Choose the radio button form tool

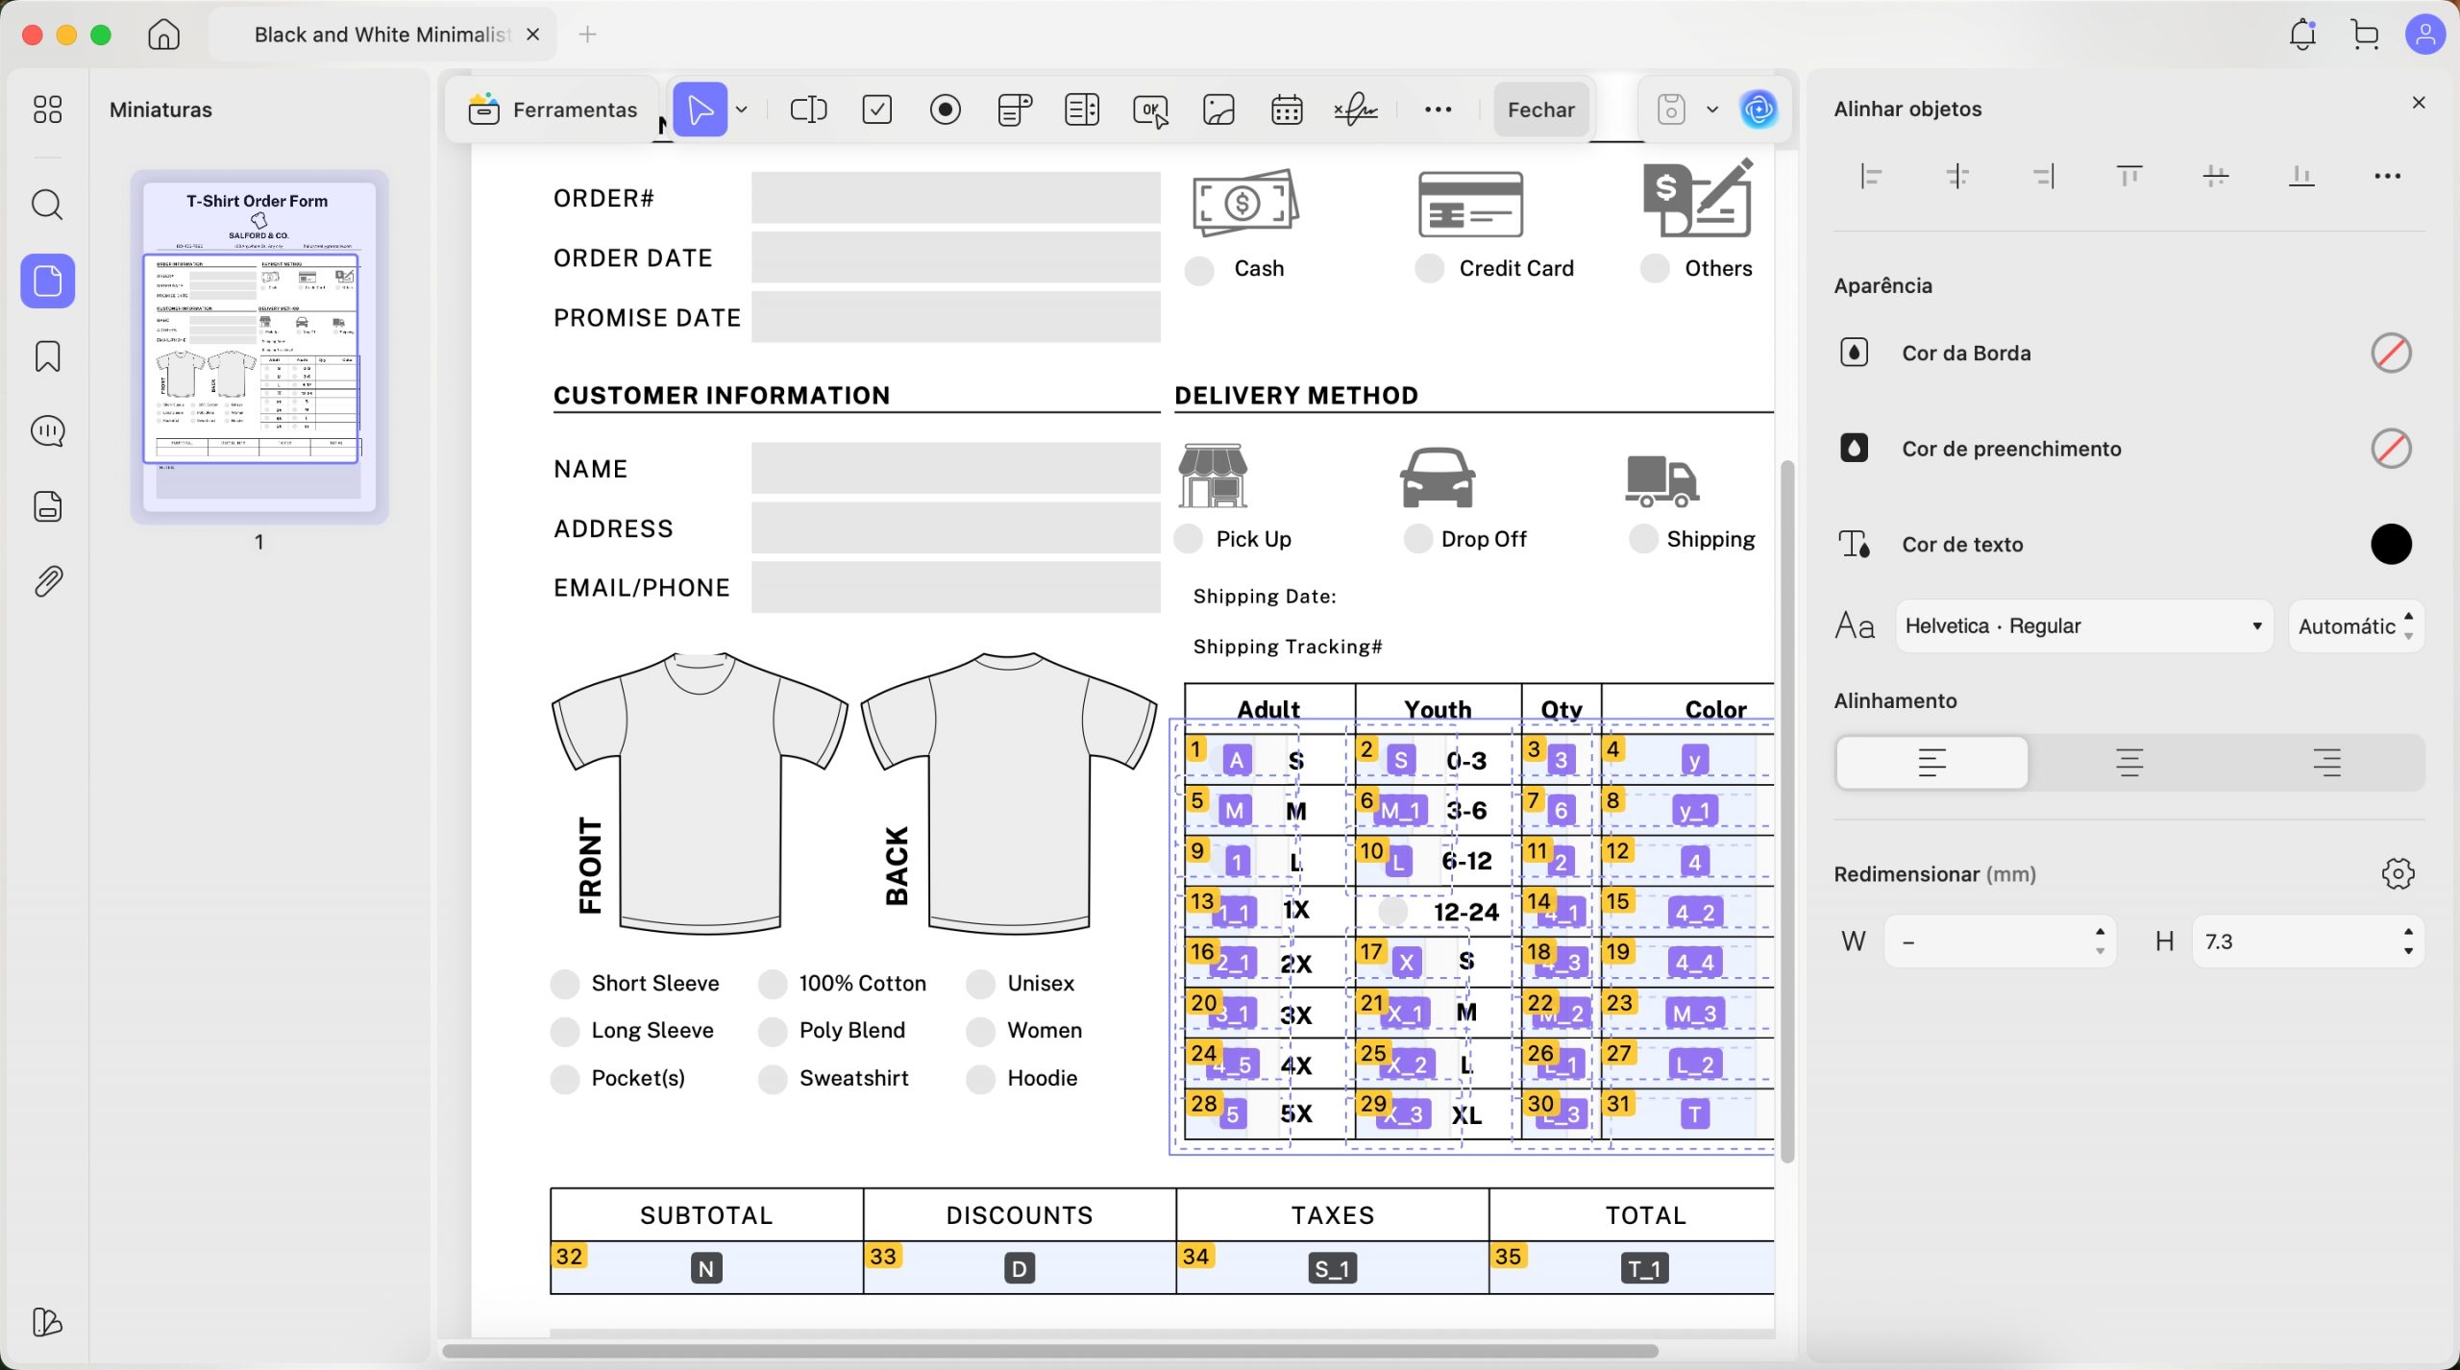click(x=946, y=110)
